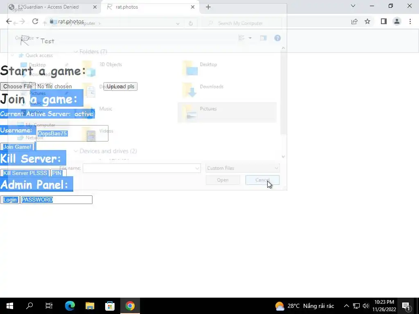Select the 3D Objects folder in the dialog
The width and height of the screenshot is (419, 314).
pos(127,68)
